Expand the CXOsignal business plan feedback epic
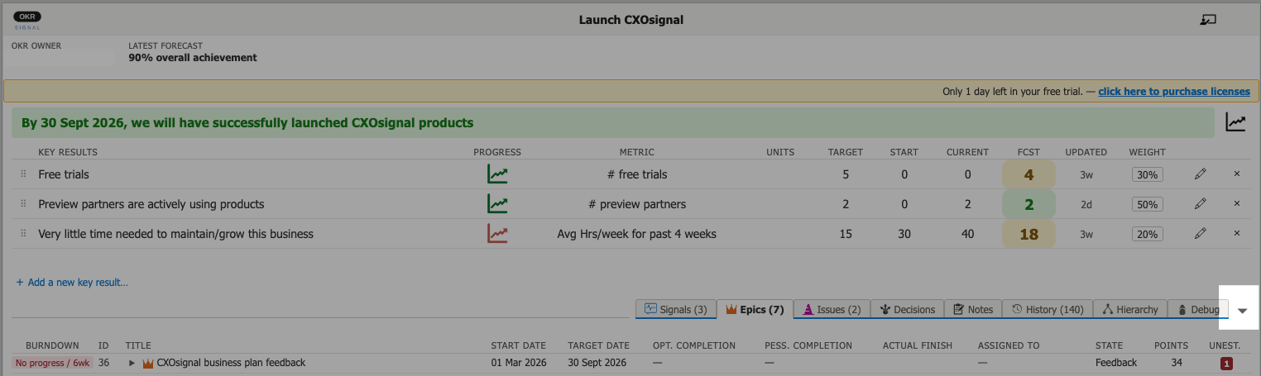 point(132,363)
